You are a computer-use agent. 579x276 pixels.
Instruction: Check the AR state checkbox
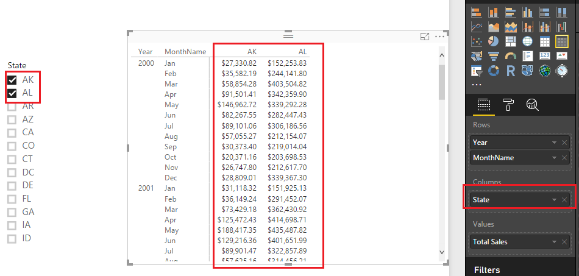[x=12, y=107]
